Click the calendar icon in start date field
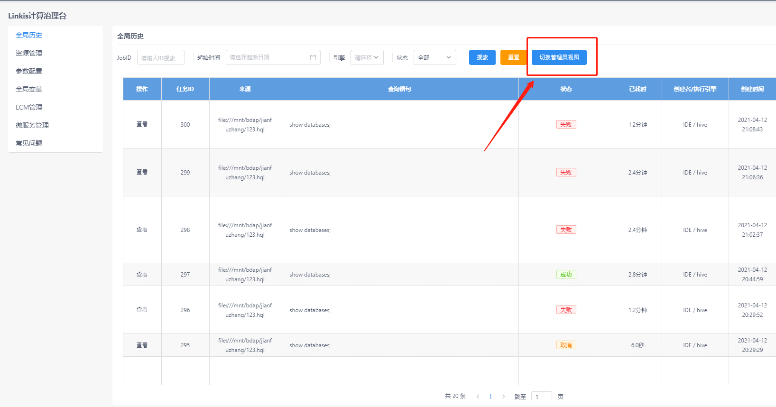This screenshot has height=407, width=776. pos(313,57)
